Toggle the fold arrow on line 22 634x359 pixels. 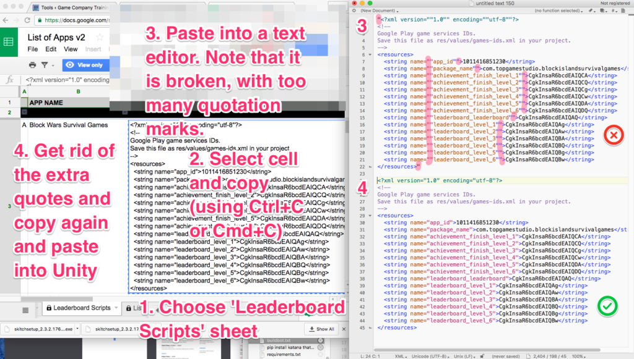tap(370, 167)
